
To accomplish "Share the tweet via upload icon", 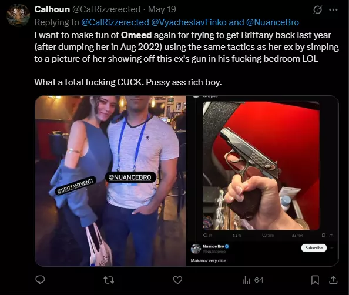I will click(333, 280).
